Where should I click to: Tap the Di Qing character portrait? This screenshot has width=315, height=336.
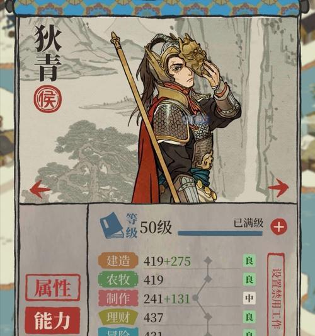[x=176, y=118]
